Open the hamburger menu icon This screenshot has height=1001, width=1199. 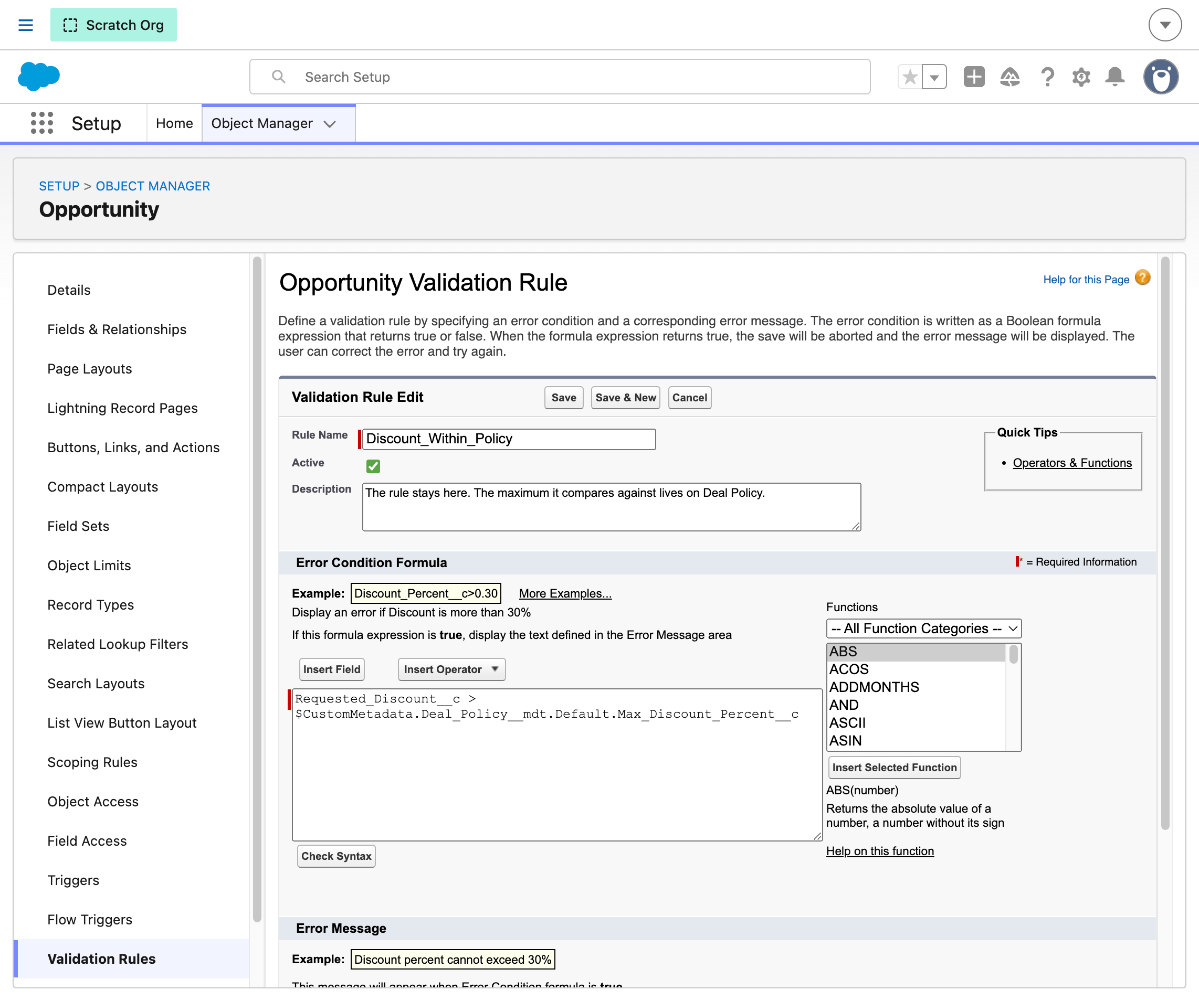click(x=26, y=25)
